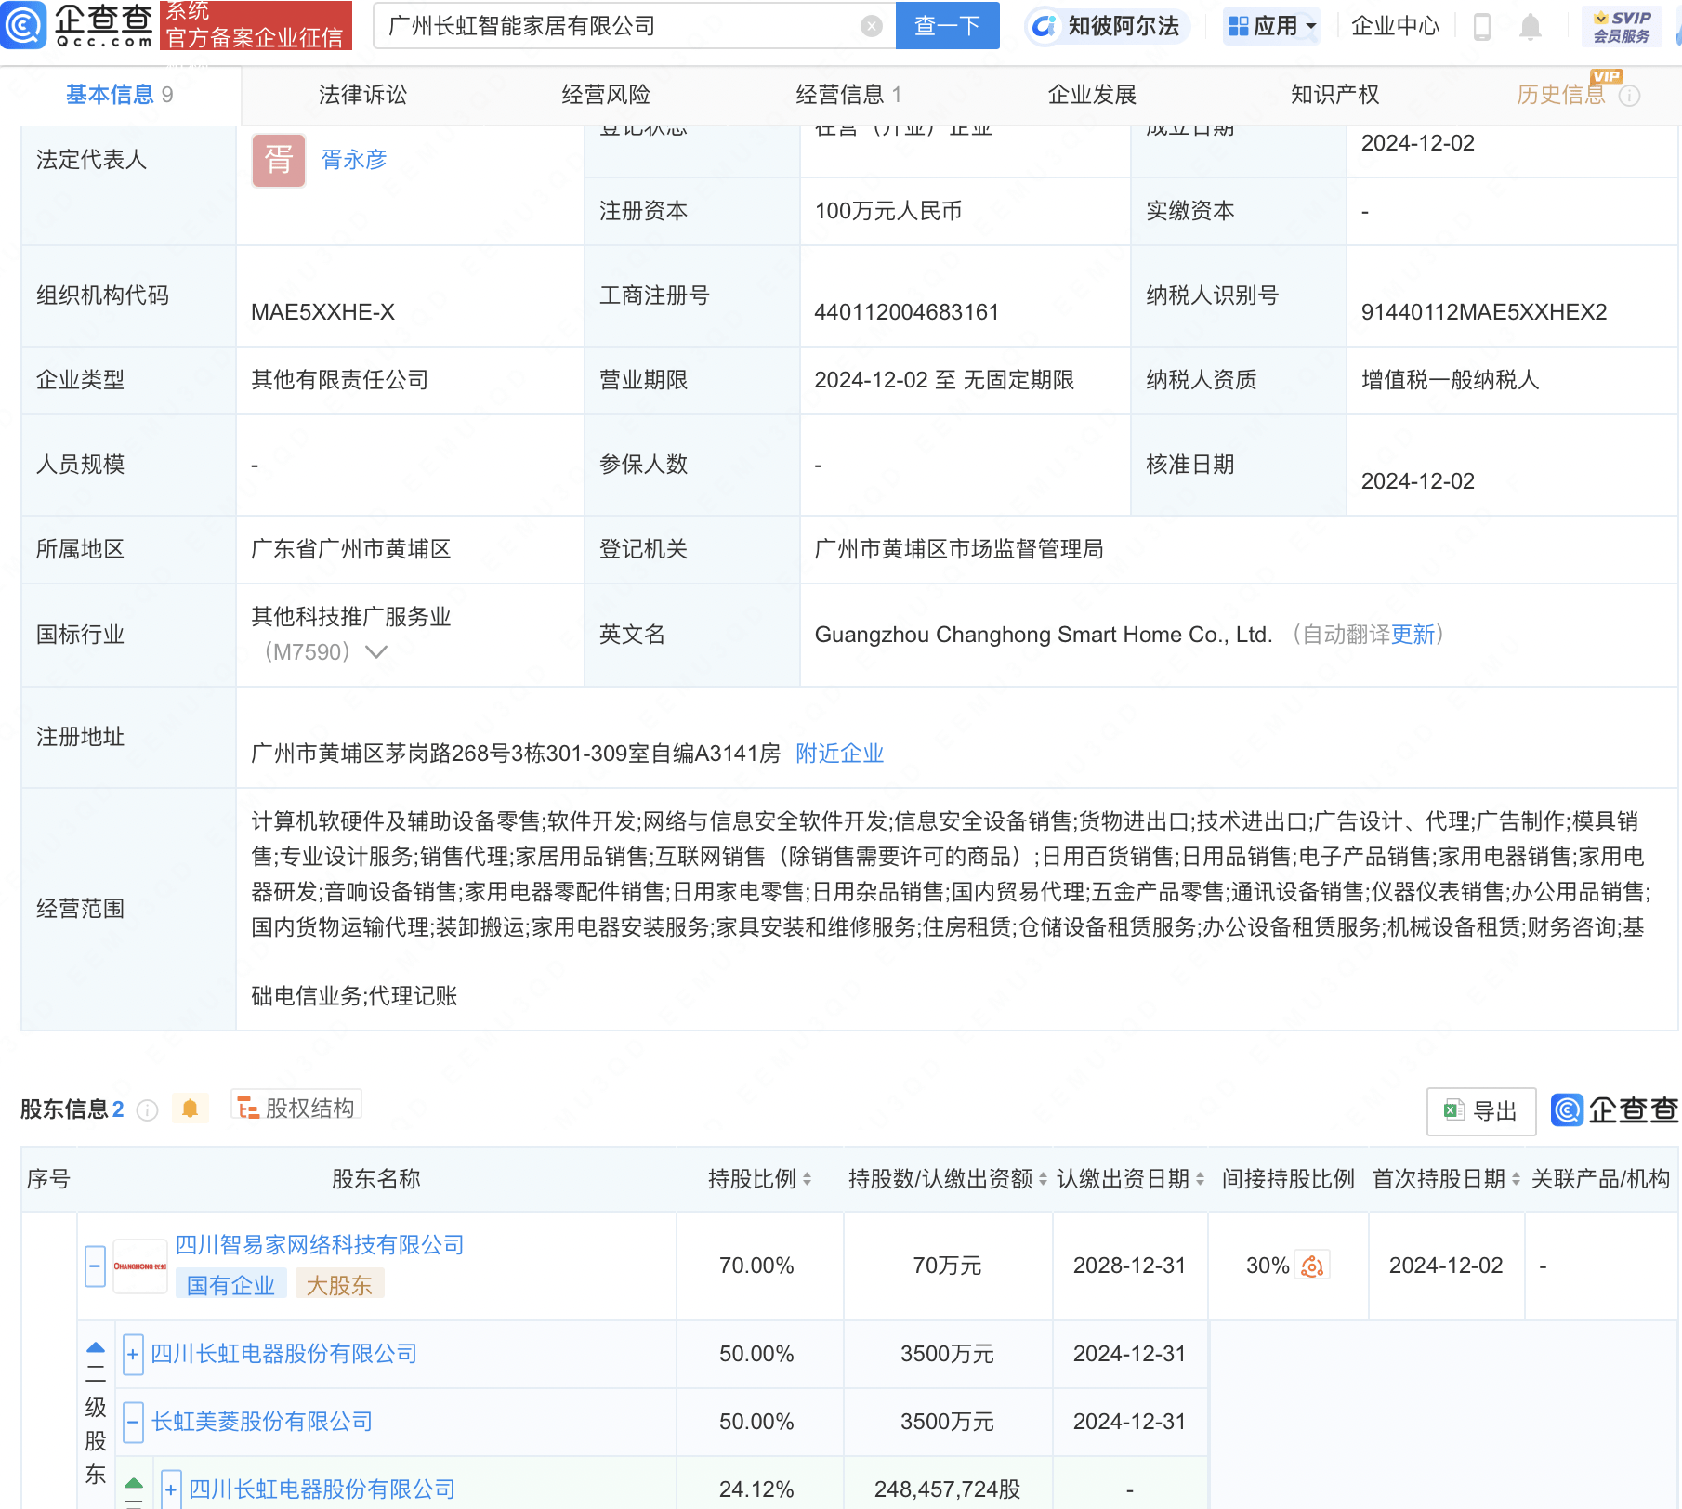Export shareholder list with 导出

point(1481,1111)
